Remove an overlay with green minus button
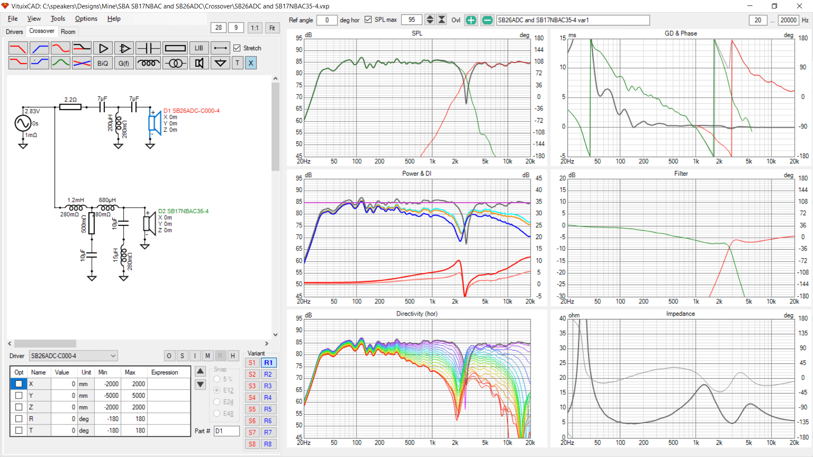 point(487,20)
